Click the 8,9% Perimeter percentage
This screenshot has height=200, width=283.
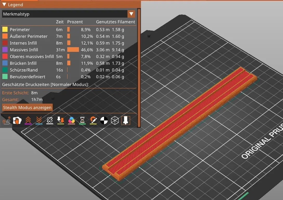click(x=86, y=30)
